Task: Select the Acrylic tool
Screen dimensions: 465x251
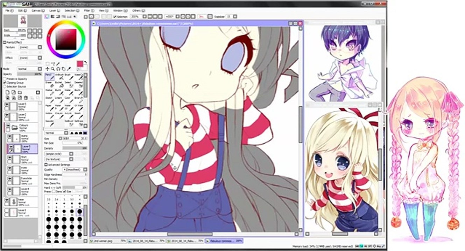Action: pos(68,115)
